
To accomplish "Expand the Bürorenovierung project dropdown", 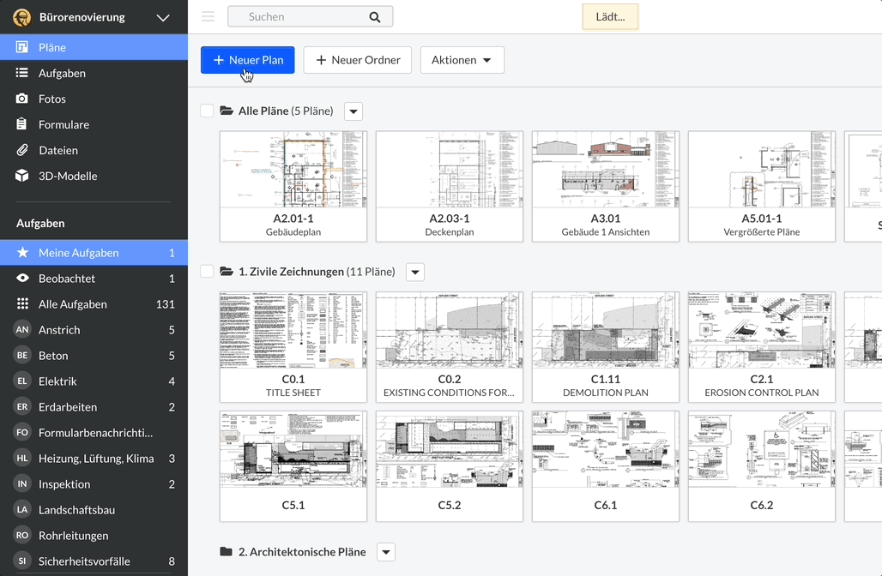I will tap(163, 17).
